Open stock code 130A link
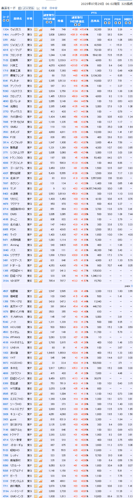The height and width of the screenshot is (498, 136). 6,30
